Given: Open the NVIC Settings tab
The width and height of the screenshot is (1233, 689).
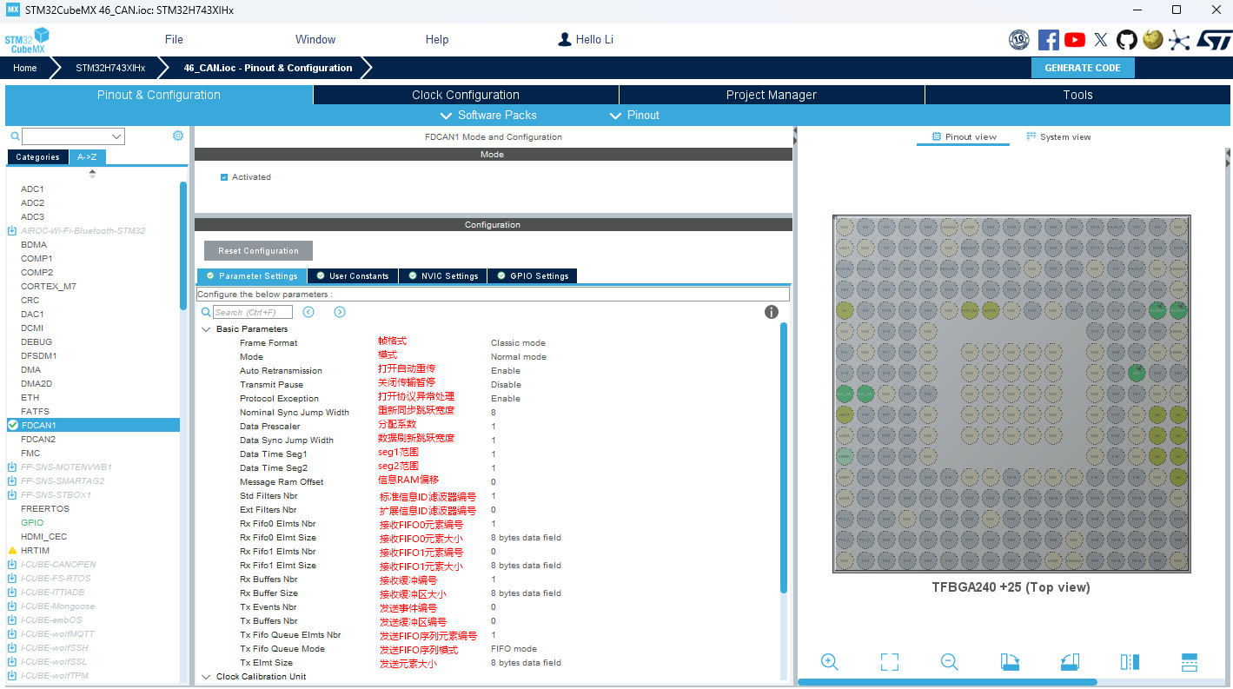Looking at the screenshot, I should [442, 276].
